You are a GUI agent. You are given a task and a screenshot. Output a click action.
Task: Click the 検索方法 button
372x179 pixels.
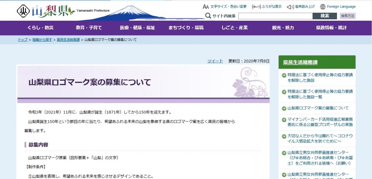coord(348,16)
